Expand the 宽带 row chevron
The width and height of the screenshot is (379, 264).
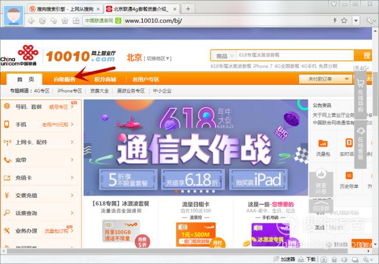(x=72, y=159)
